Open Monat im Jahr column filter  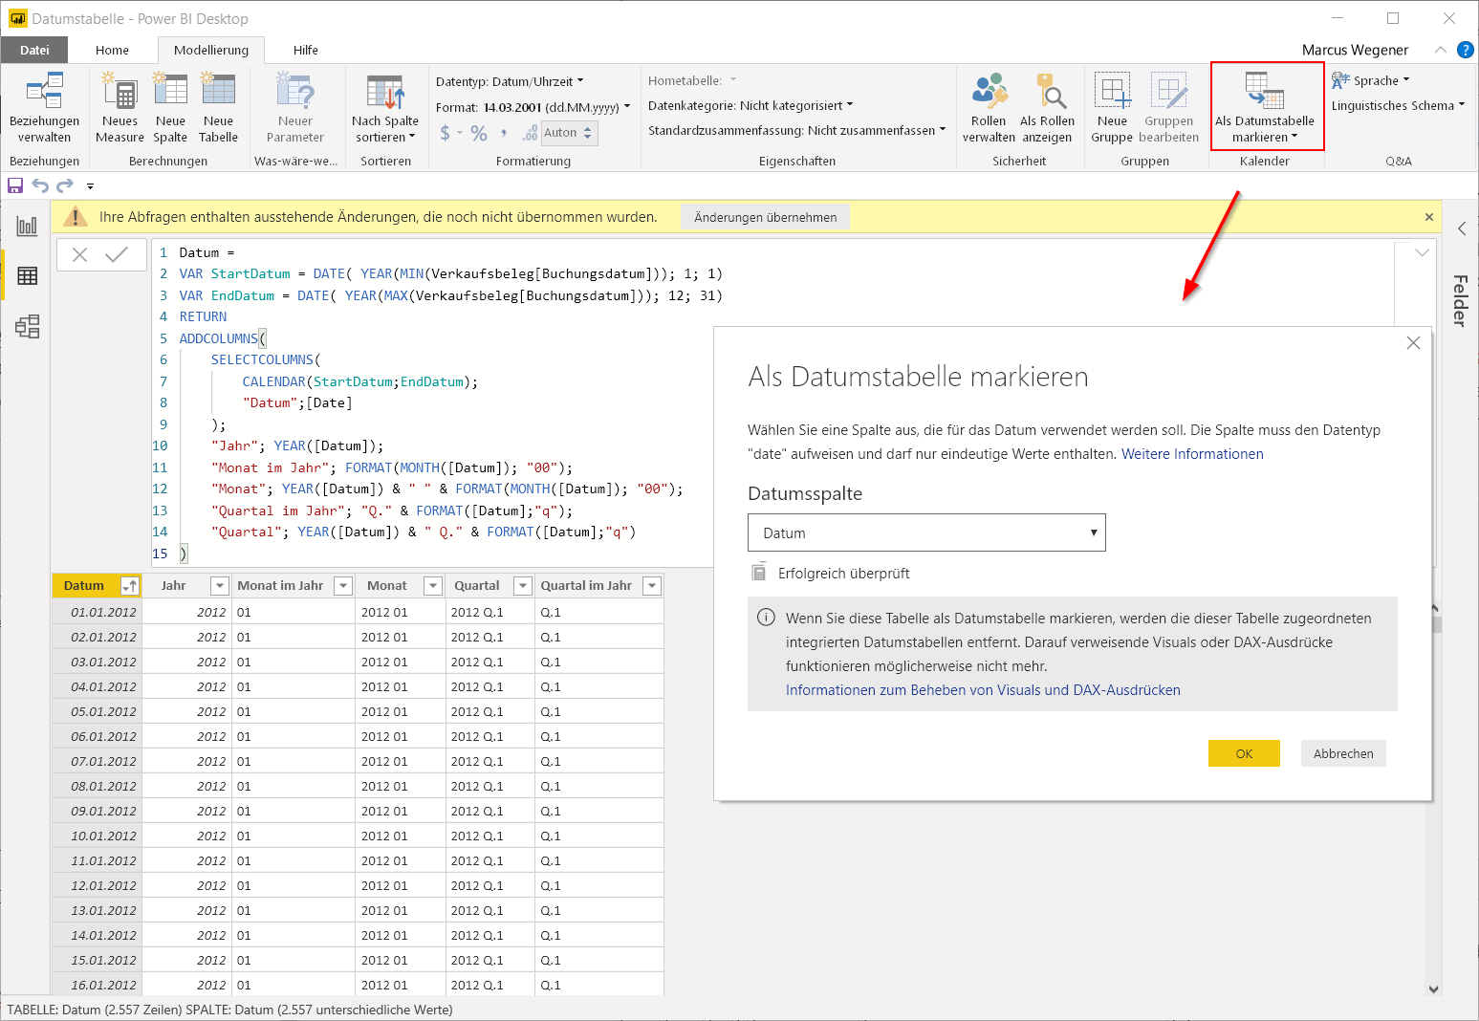pos(343,586)
